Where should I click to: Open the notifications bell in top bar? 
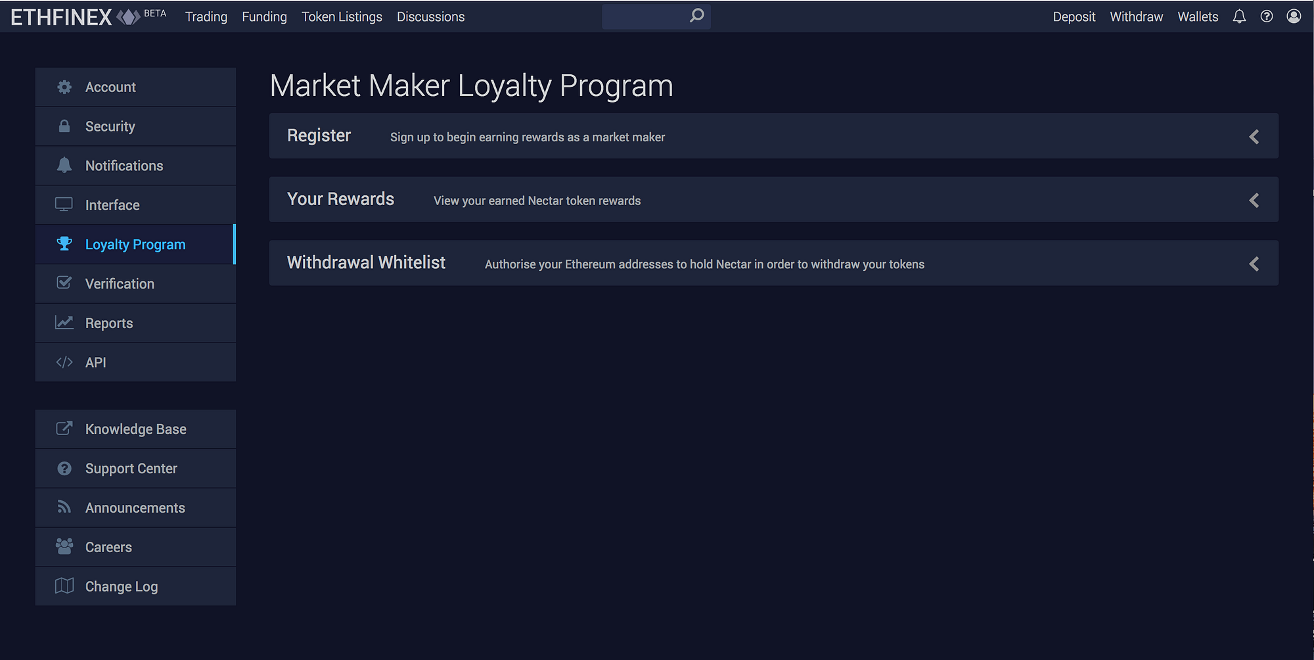pyautogui.click(x=1239, y=16)
